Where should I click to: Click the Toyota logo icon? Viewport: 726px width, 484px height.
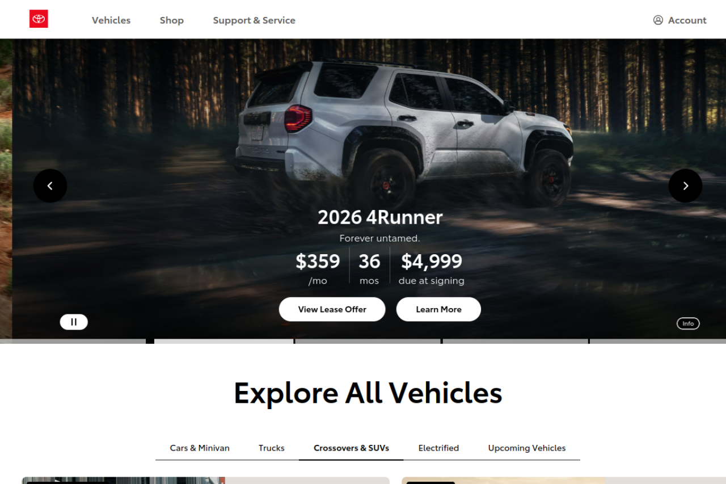click(39, 19)
